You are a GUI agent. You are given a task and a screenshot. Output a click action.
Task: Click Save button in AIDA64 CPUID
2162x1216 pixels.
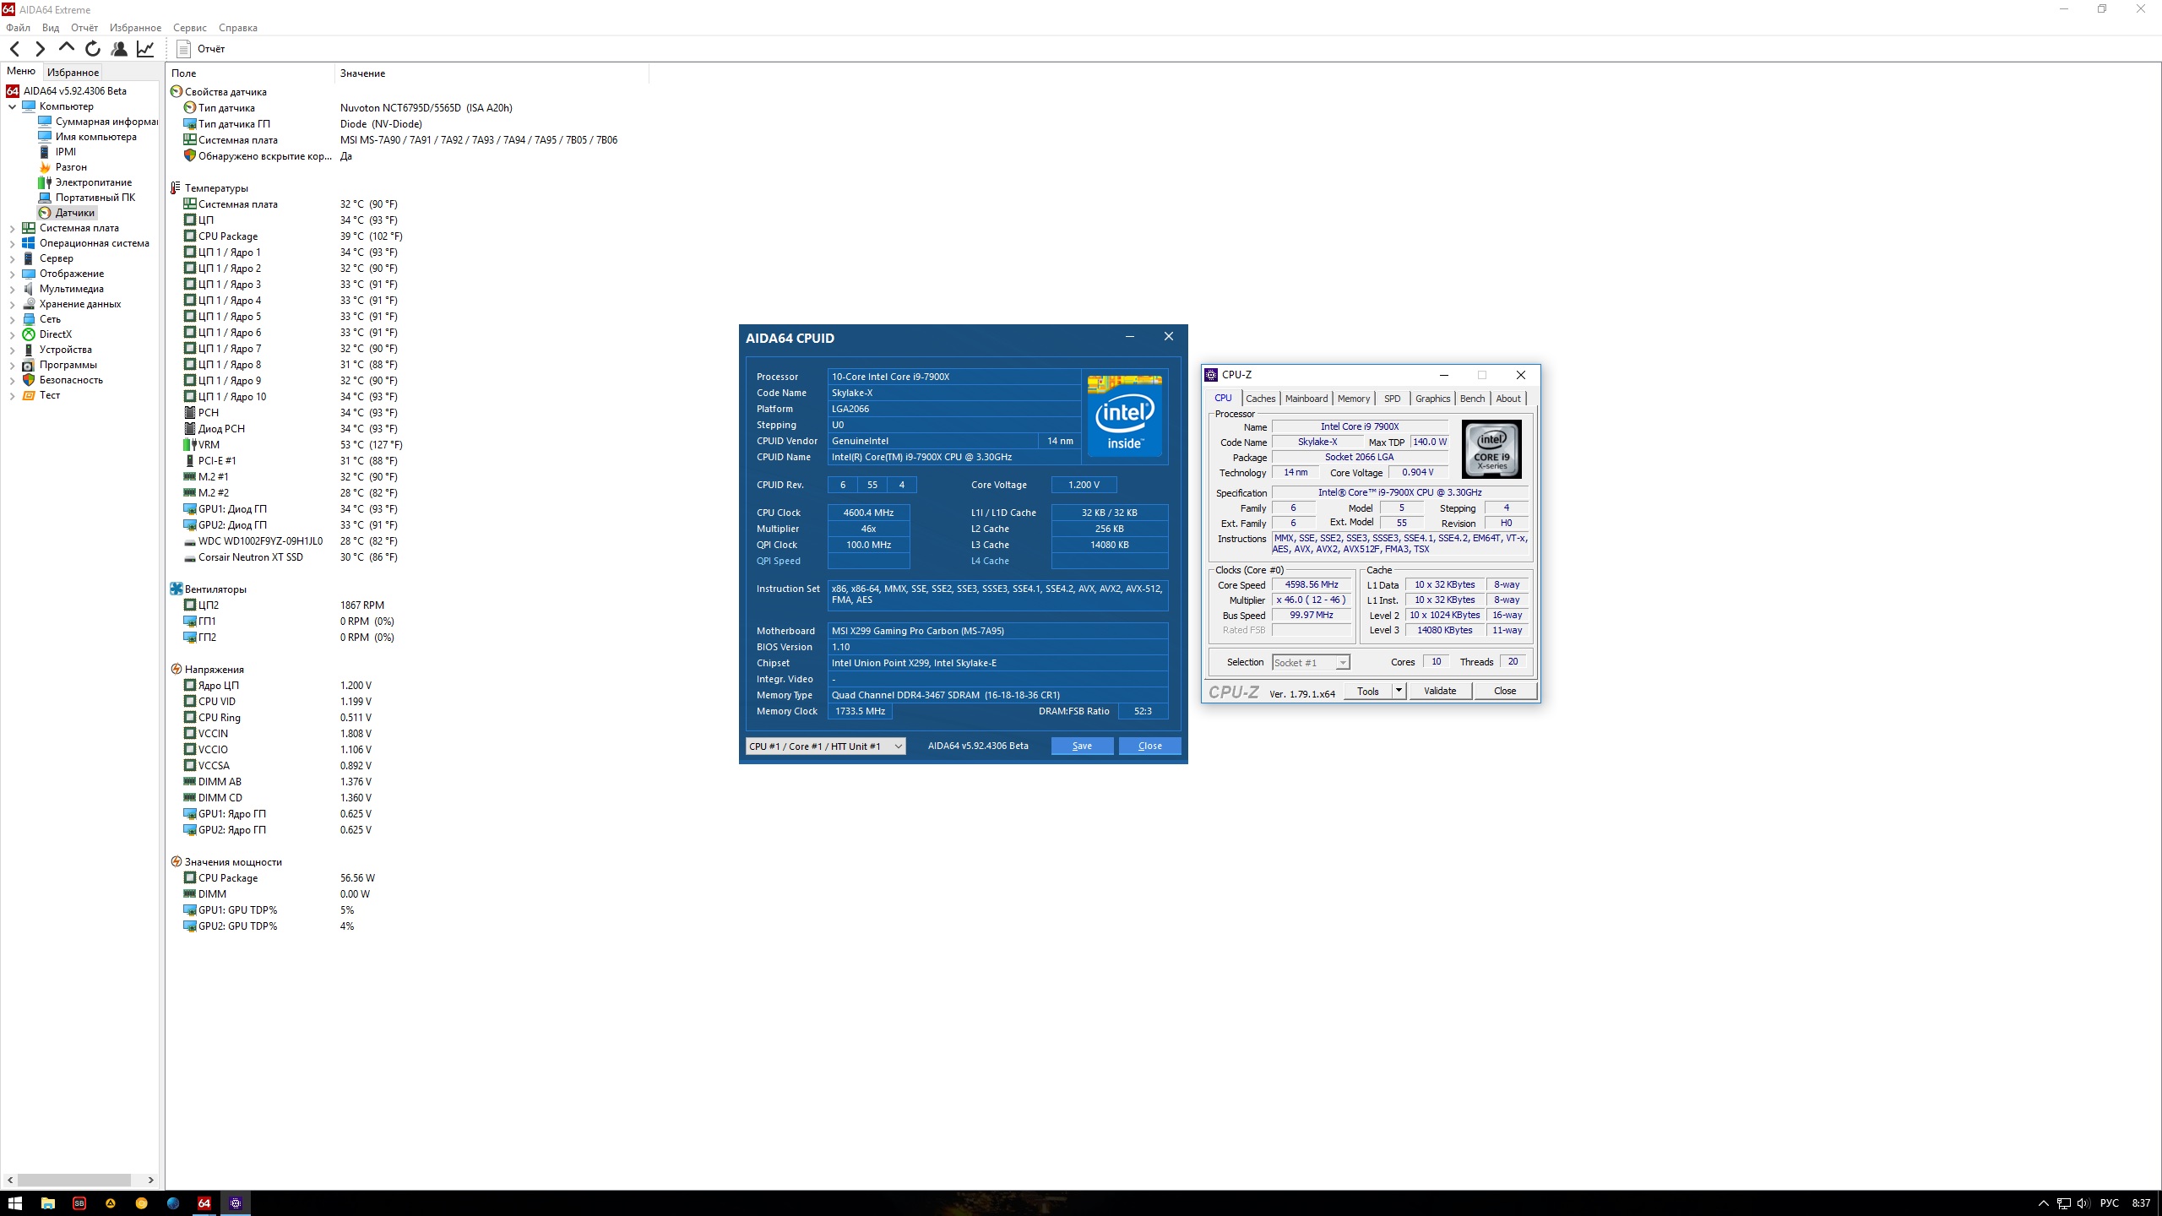tap(1082, 746)
